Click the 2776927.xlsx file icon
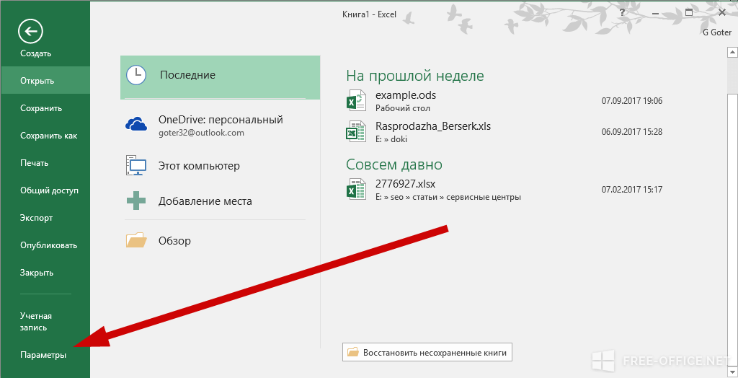 point(356,189)
